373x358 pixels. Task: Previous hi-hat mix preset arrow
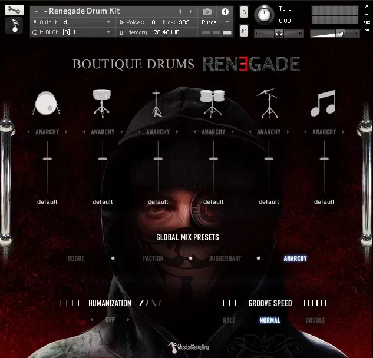pos(139,132)
